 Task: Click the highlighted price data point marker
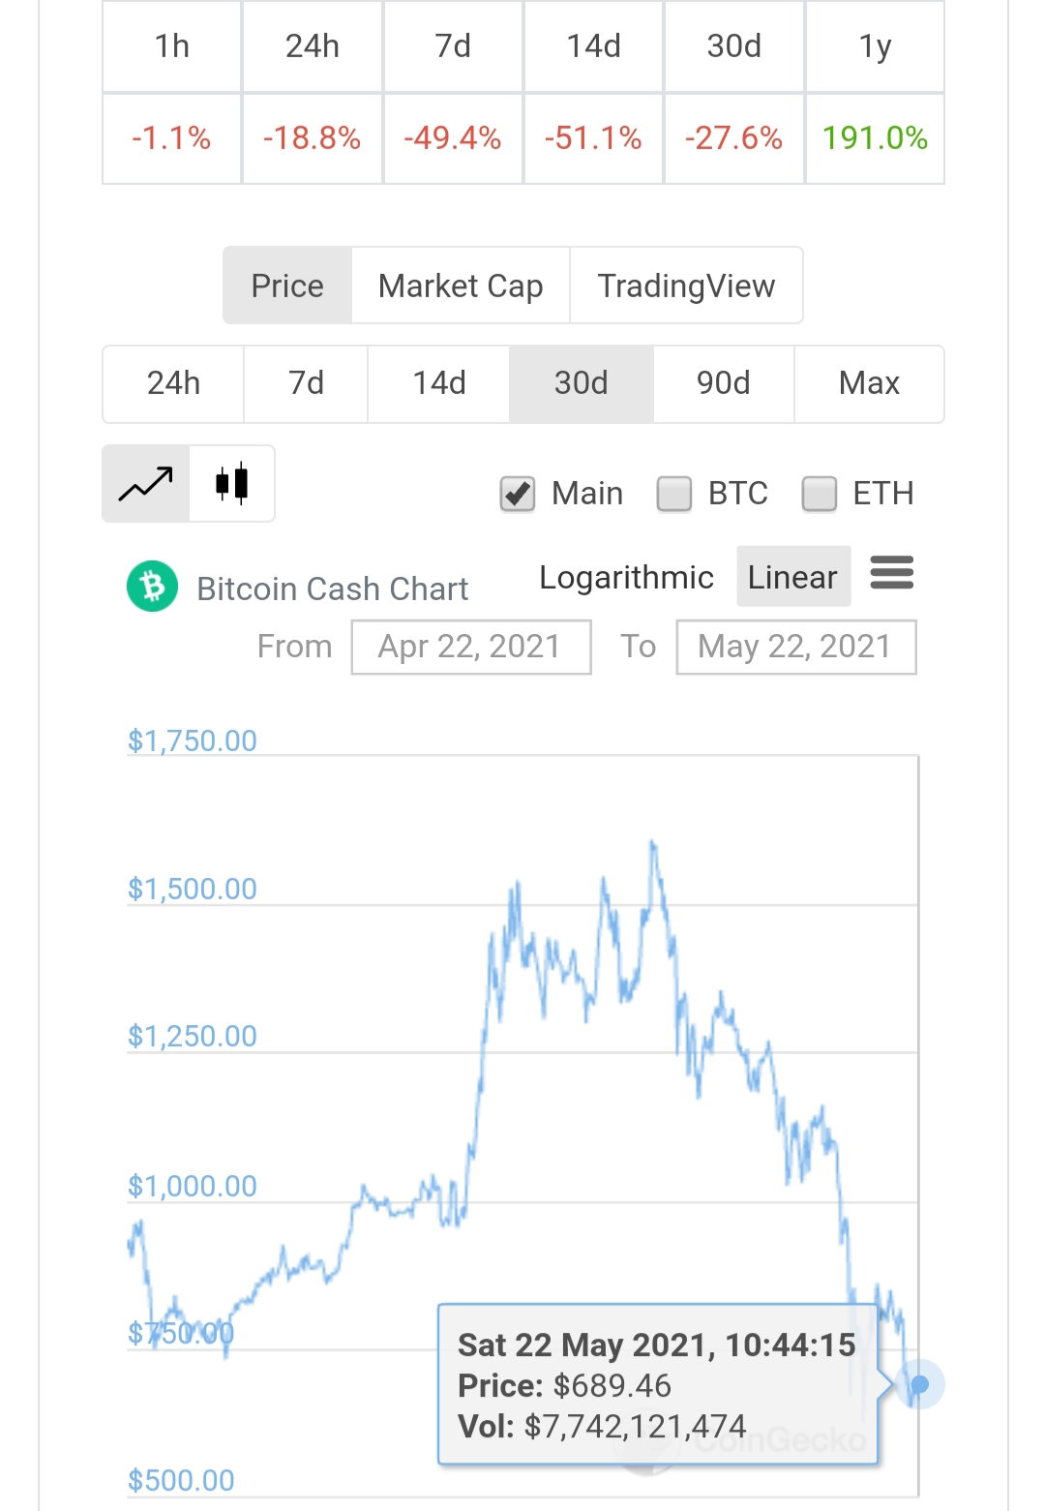tap(919, 1385)
